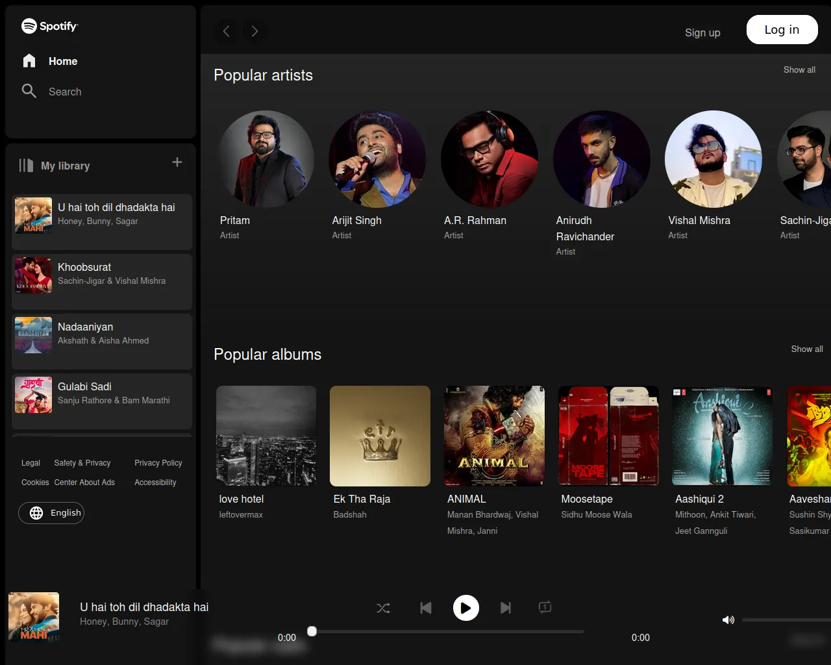Open Moosetape album cover
Screen dimensions: 831x665
coord(608,436)
